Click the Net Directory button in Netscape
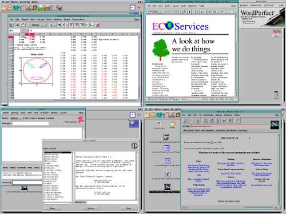The image size is (286, 214). (232, 130)
